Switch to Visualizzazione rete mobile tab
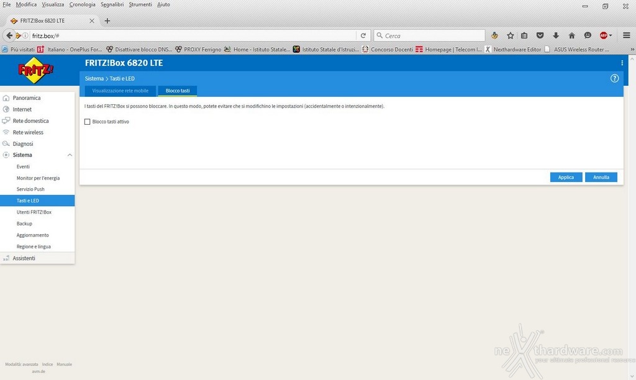Viewport: 636px width, 380px height. pos(120,91)
